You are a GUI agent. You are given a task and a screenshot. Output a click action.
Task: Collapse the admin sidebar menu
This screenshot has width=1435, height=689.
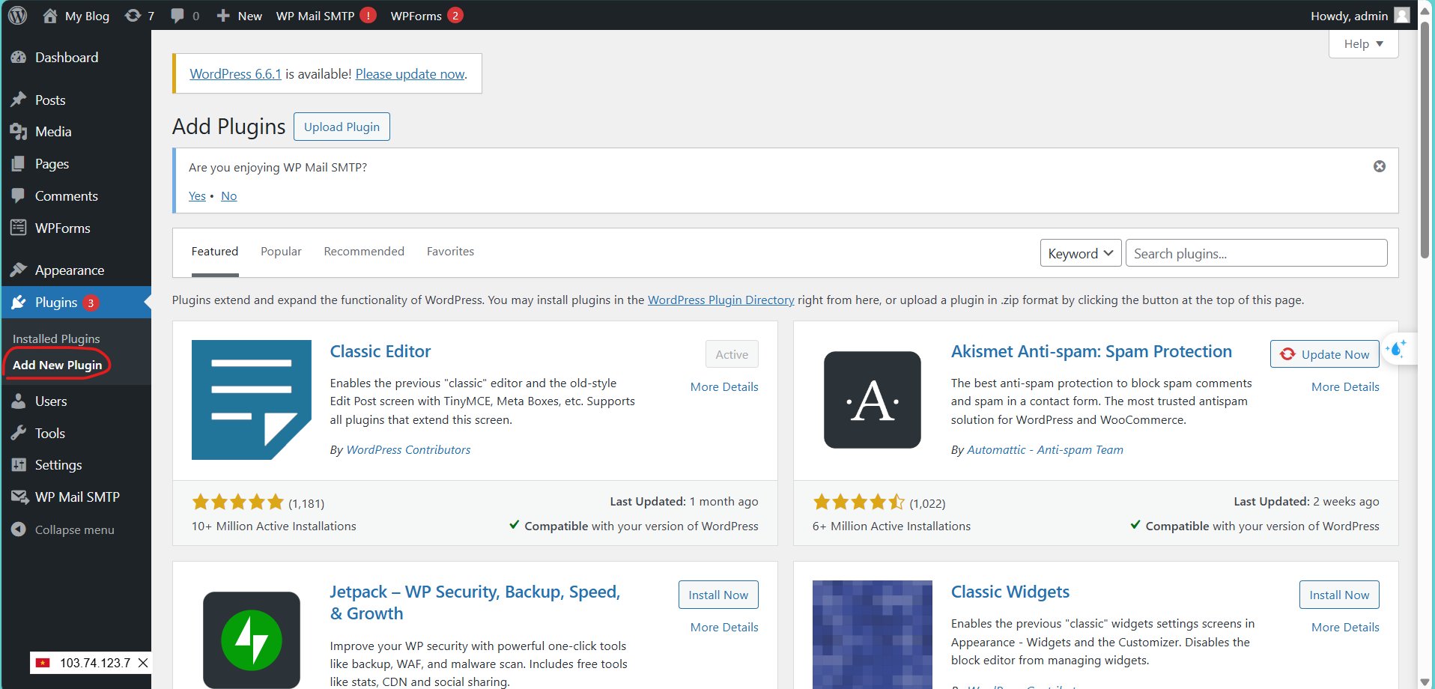click(76, 529)
